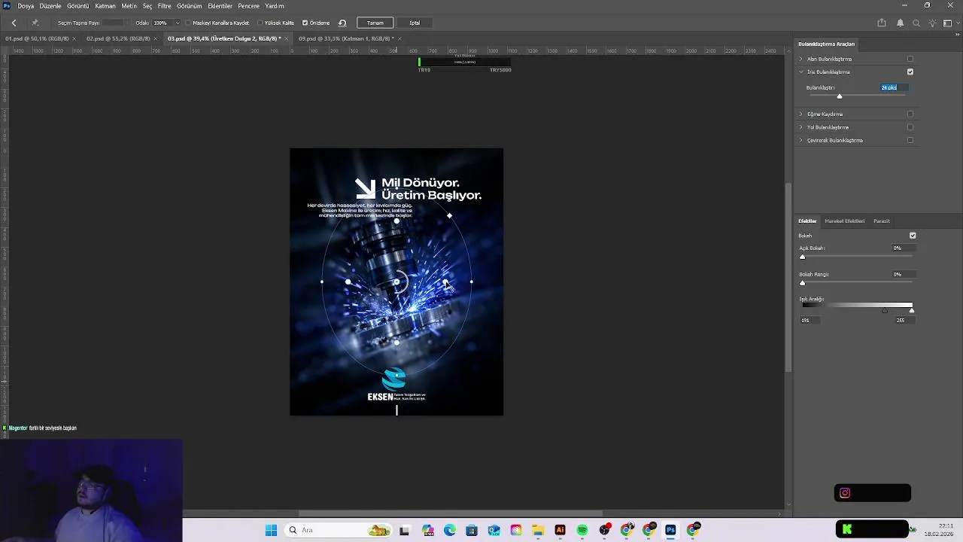Click the reset blur pins icon

coord(342,23)
